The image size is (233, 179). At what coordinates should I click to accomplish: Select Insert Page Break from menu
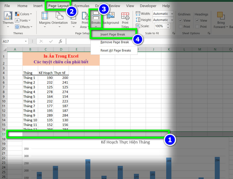(113, 35)
